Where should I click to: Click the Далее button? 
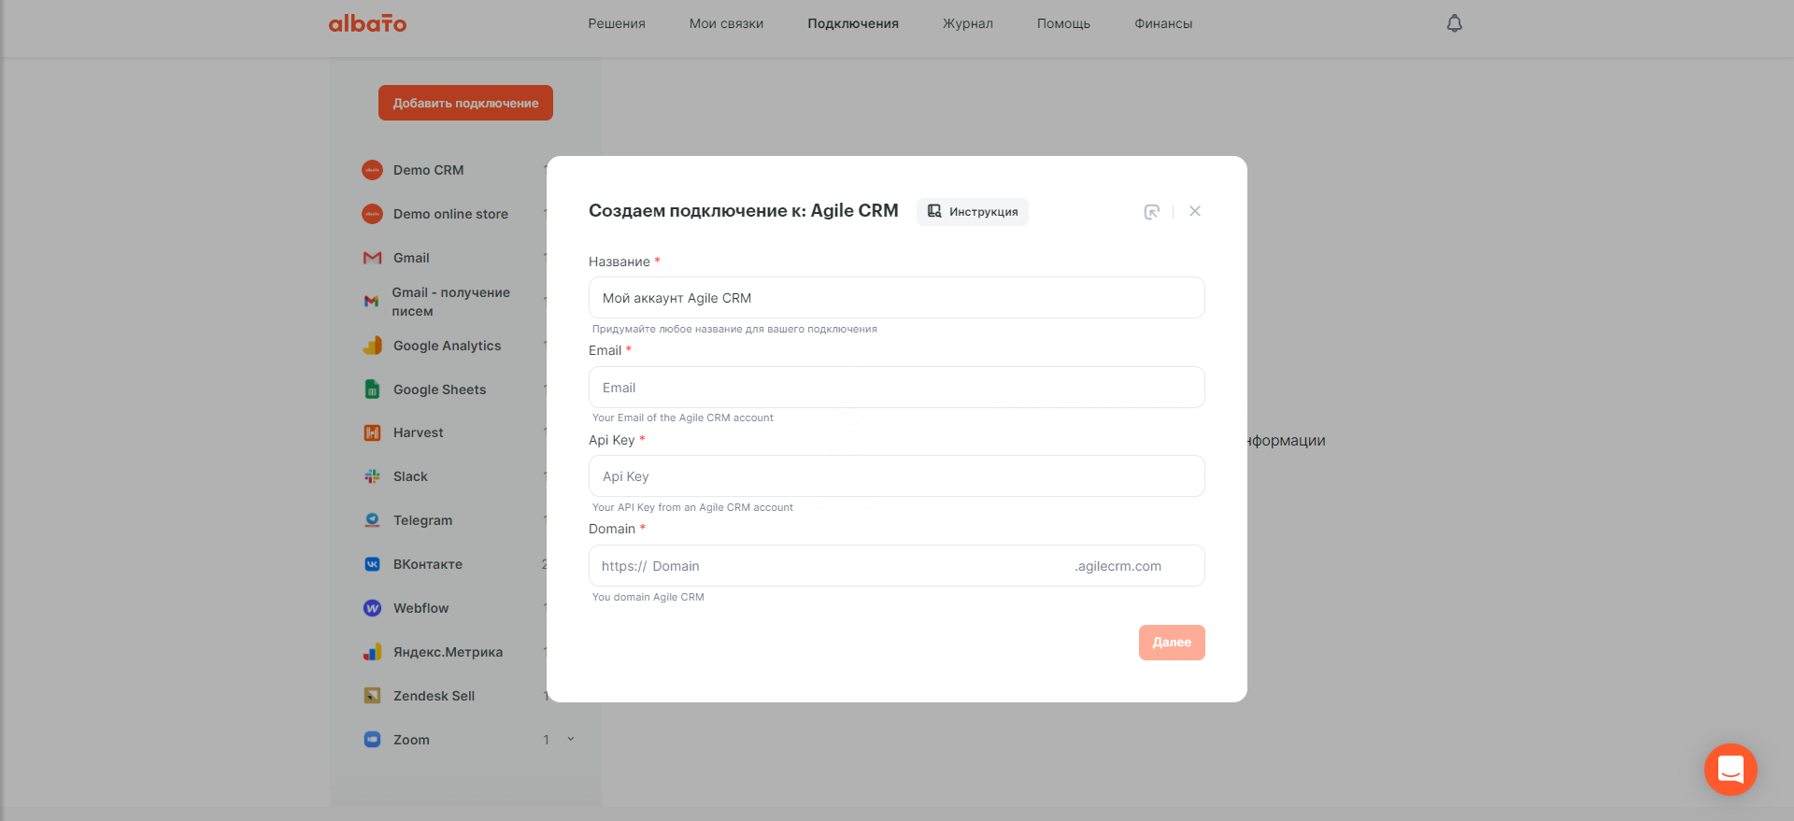1172,643
